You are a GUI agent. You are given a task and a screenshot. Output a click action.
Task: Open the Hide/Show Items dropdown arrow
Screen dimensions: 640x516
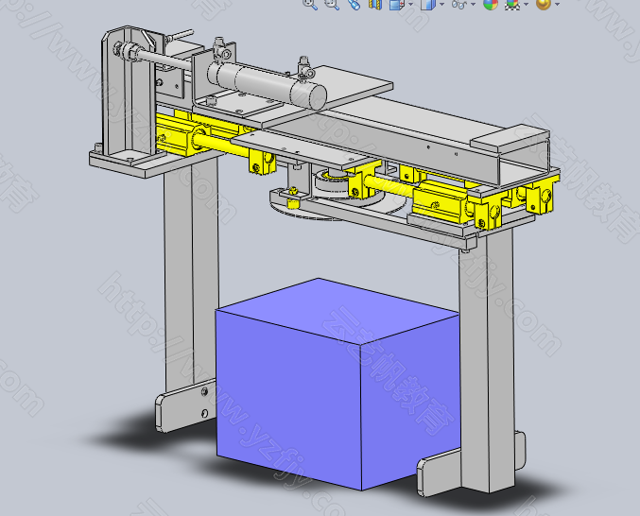(473, 5)
